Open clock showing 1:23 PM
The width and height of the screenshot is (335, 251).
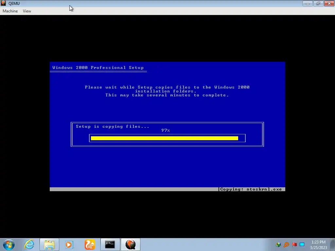click(x=318, y=245)
